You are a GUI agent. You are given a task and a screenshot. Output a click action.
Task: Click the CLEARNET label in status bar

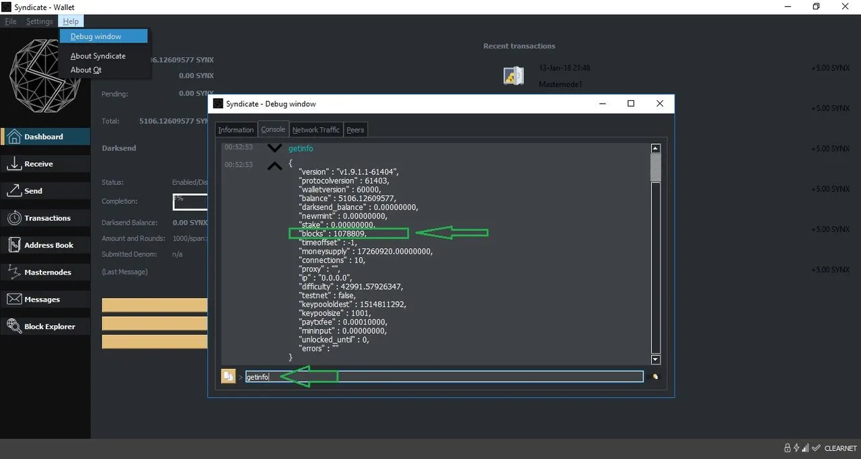pos(841,448)
